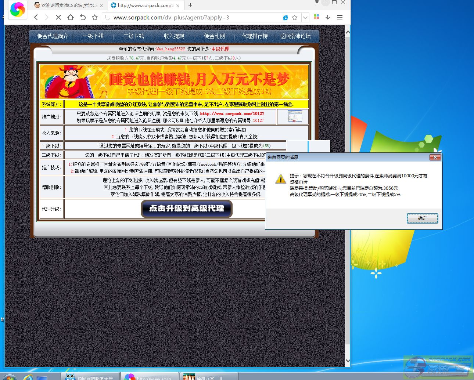Open the Windows Start button
The width and height of the screenshot is (474, 380).
point(10,377)
